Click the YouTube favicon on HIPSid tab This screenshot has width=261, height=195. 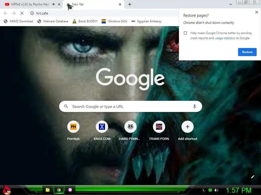[x=7, y=4]
